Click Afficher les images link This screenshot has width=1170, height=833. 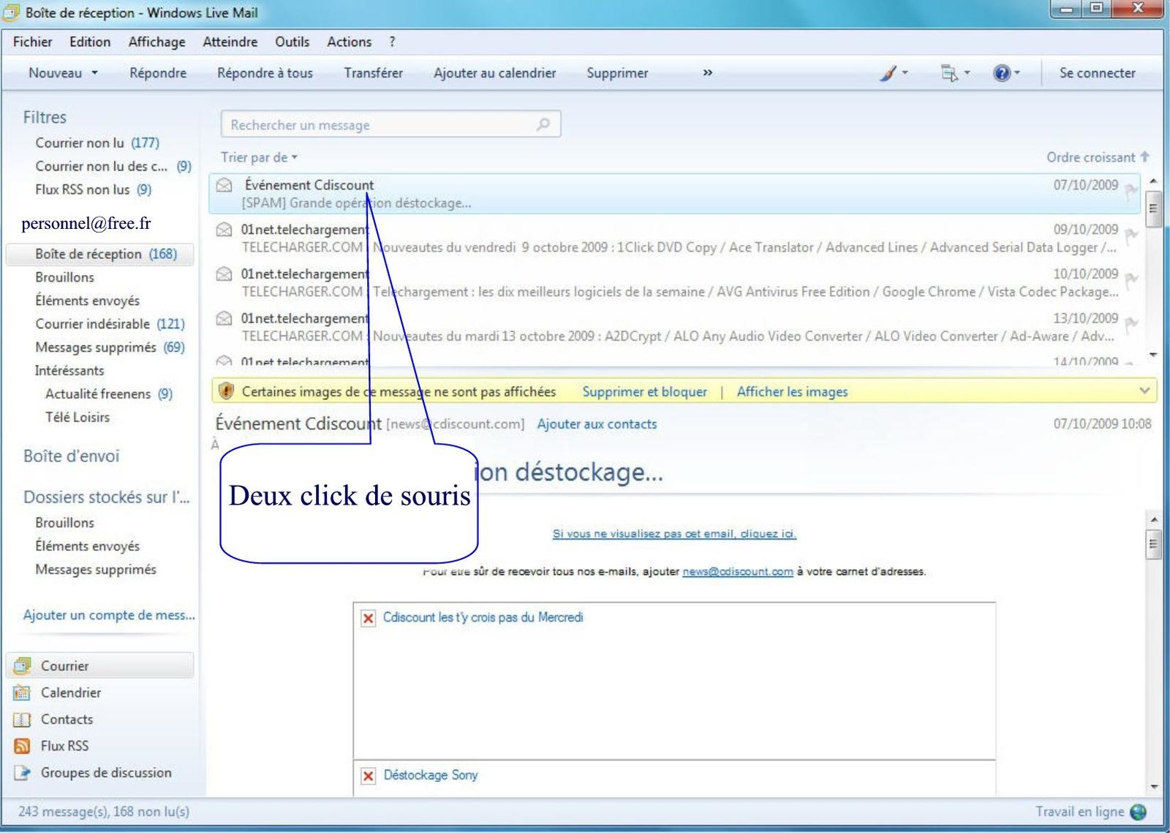point(792,391)
